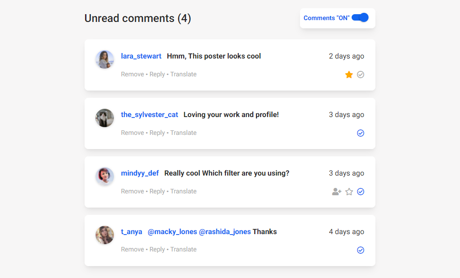Image resolution: width=460 pixels, height=278 pixels.
Task: Unstar lara_stewart's favorited comment
Action: (x=349, y=74)
